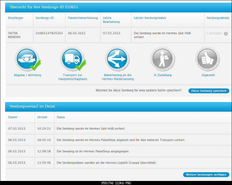The height and width of the screenshot is (185, 232).
Task: Click the Letzter Sendungsstatus column header
Action: tap(150, 18)
